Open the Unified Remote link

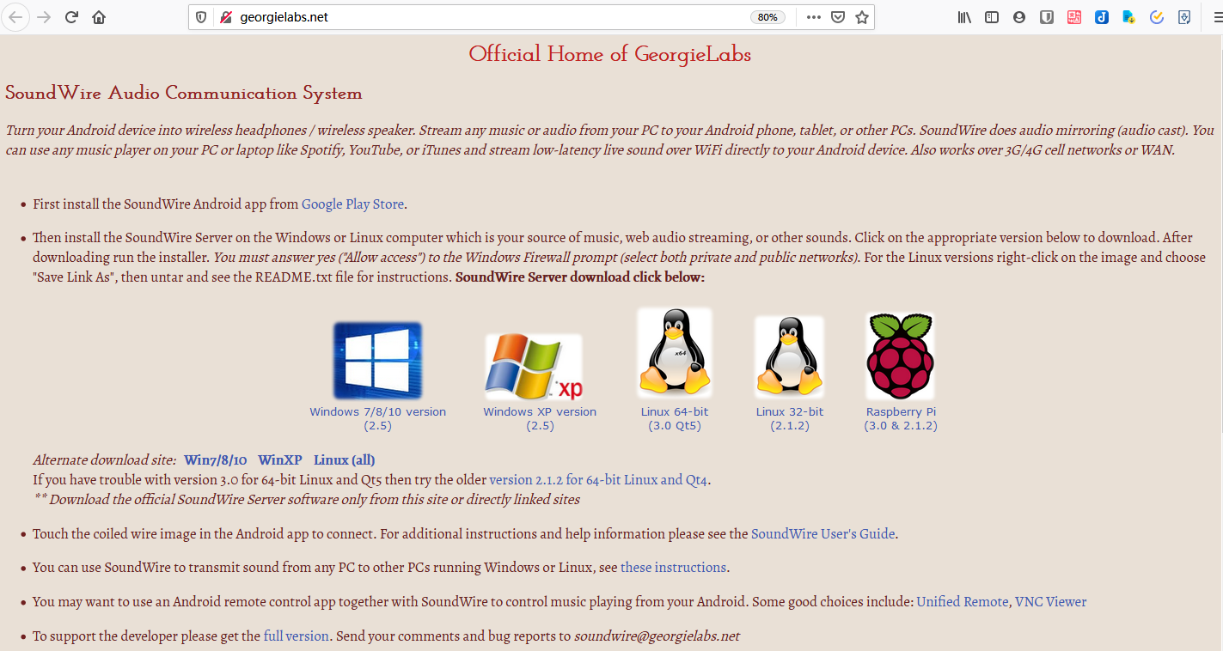[x=963, y=602]
